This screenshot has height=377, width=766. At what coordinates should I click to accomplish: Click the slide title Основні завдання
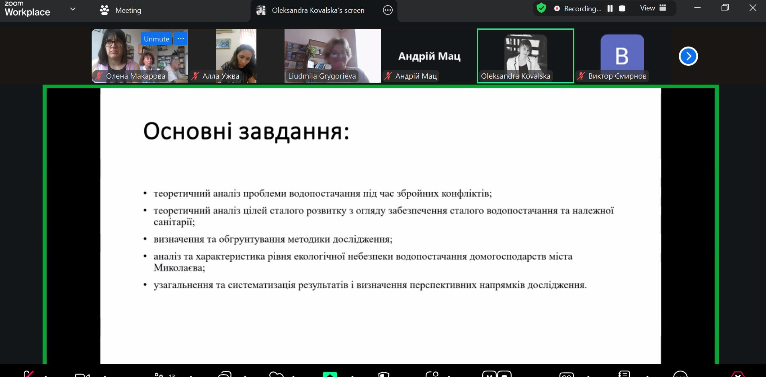(x=246, y=132)
